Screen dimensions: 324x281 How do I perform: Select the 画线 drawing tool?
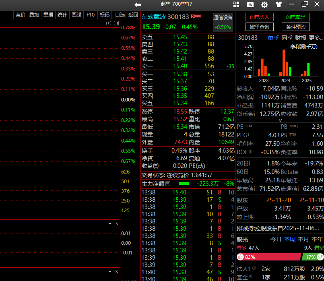76,14
